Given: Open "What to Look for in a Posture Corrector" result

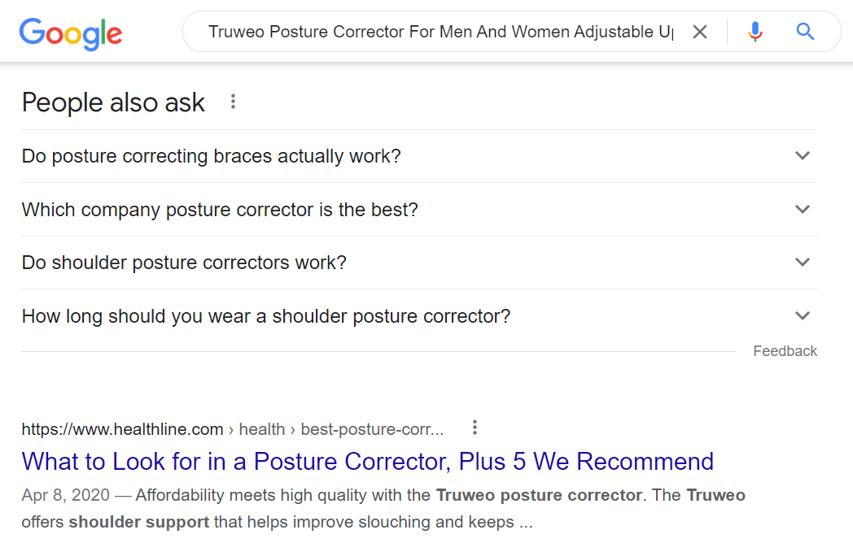Looking at the screenshot, I should (368, 462).
